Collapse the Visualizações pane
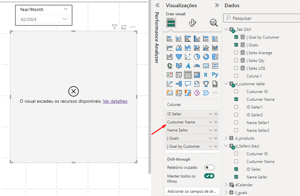The width and height of the screenshot is (300, 196). click(217, 5)
